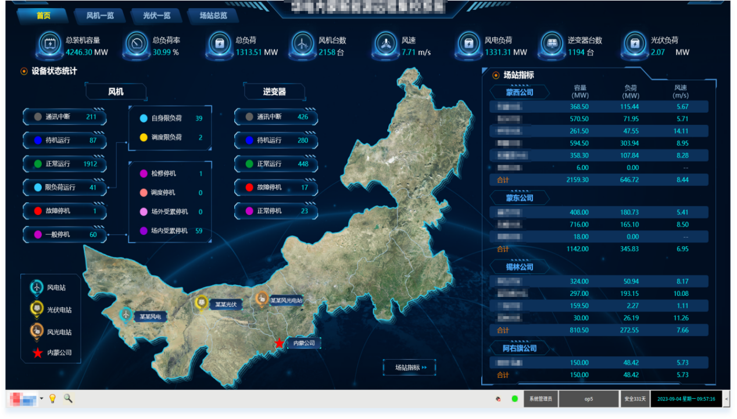Click the 风速 fan icon
This screenshot has width=737, height=419.
pyautogui.click(x=385, y=44)
